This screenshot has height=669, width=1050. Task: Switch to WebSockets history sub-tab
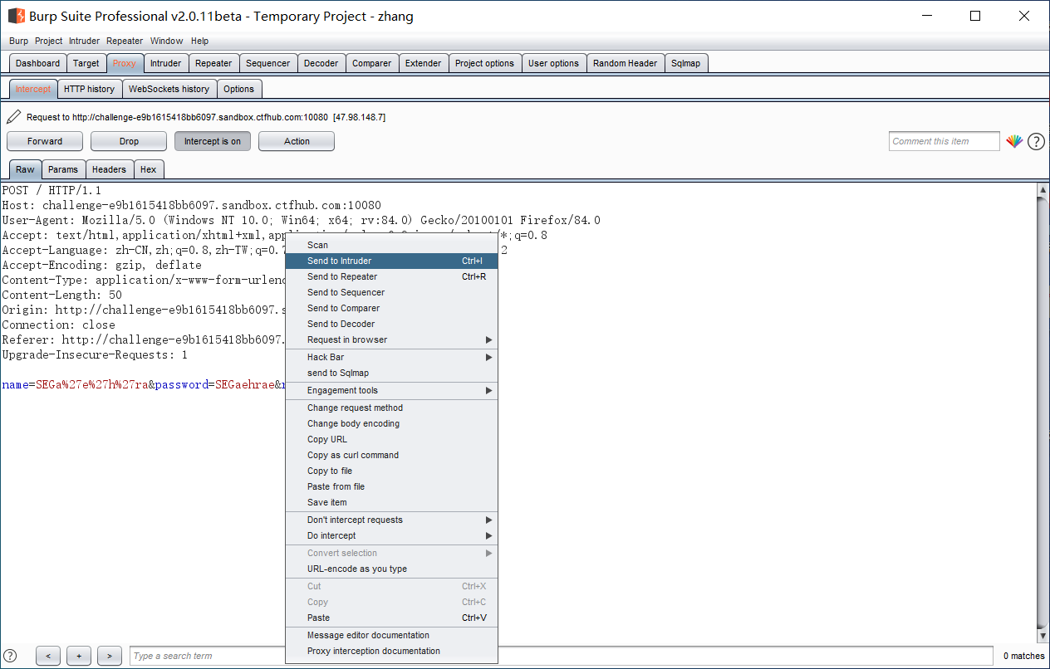click(x=169, y=89)
